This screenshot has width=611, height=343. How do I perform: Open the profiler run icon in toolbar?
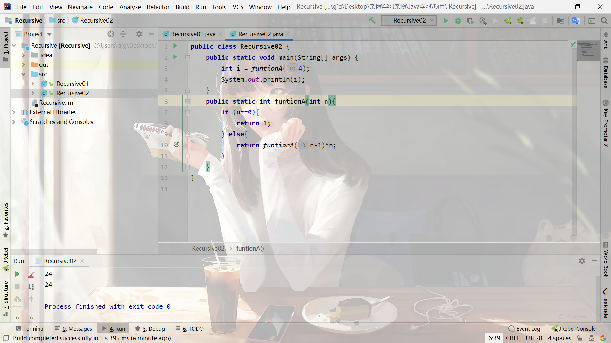pos(483,21)
